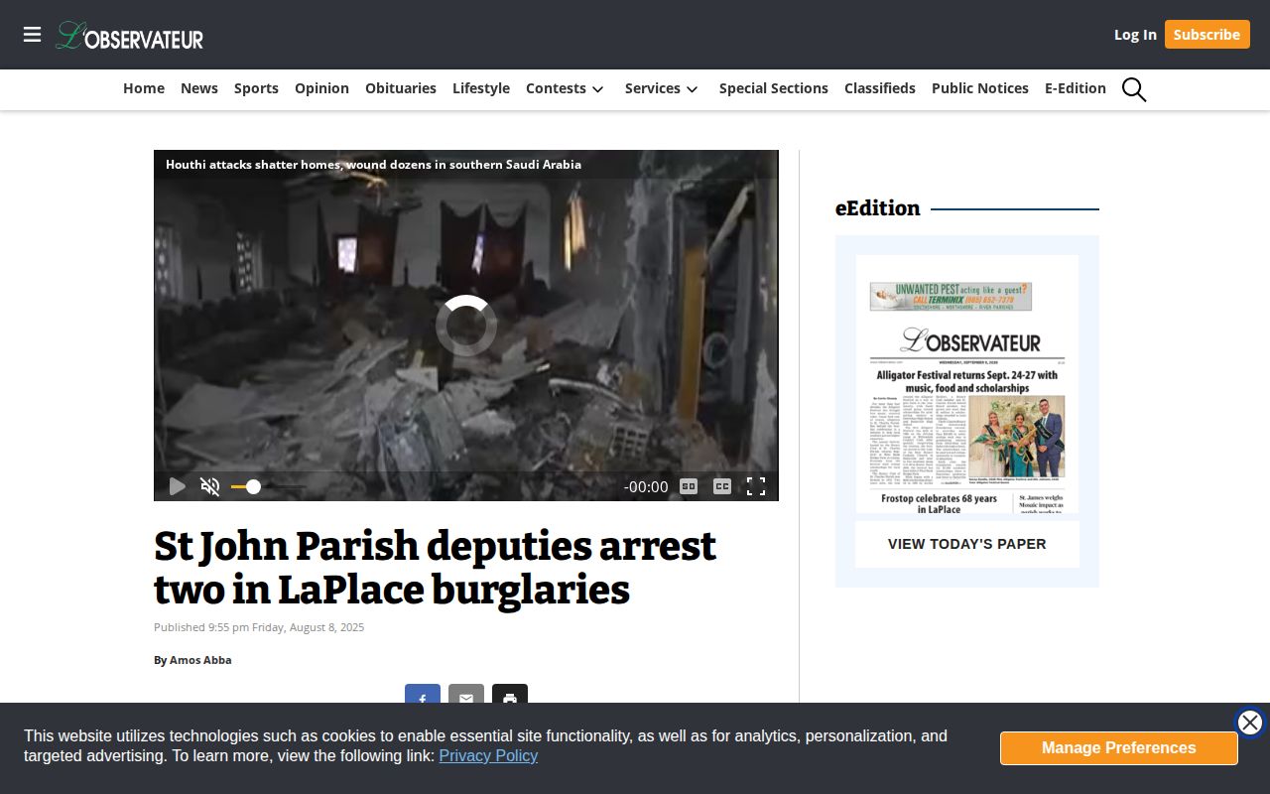Click the video loading area
This screenshot has height=794, width=1270.
click(x=466, y=326)
